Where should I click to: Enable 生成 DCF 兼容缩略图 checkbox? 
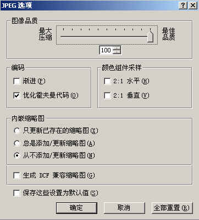tap(16, 175)
